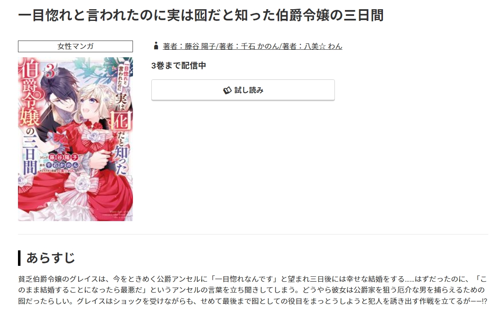Viewport: 495px width, 321px height.
Task: Open author link 八美☆ わん
Action: (x=323, y=46)
